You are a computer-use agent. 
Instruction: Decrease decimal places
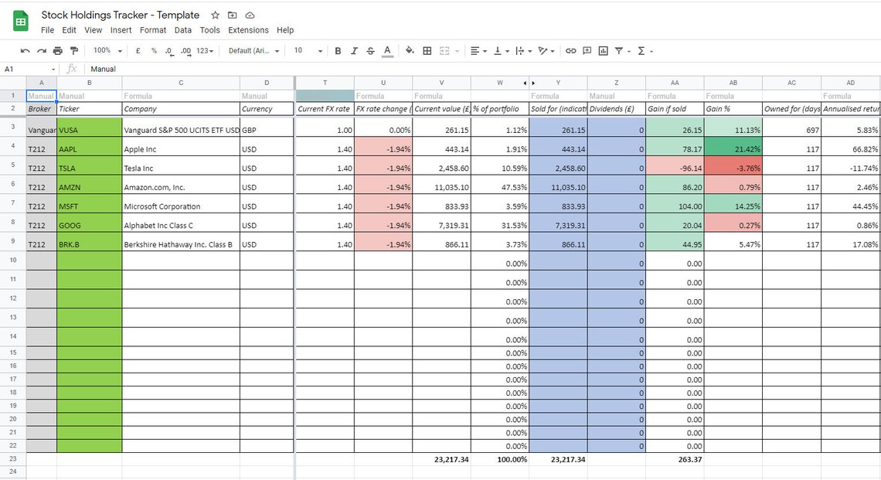(x=168, y=50)
